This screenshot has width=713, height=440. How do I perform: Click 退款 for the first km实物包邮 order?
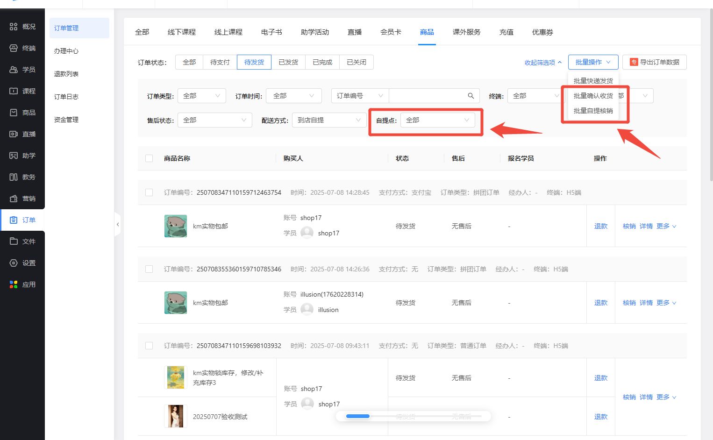(600, 226)
